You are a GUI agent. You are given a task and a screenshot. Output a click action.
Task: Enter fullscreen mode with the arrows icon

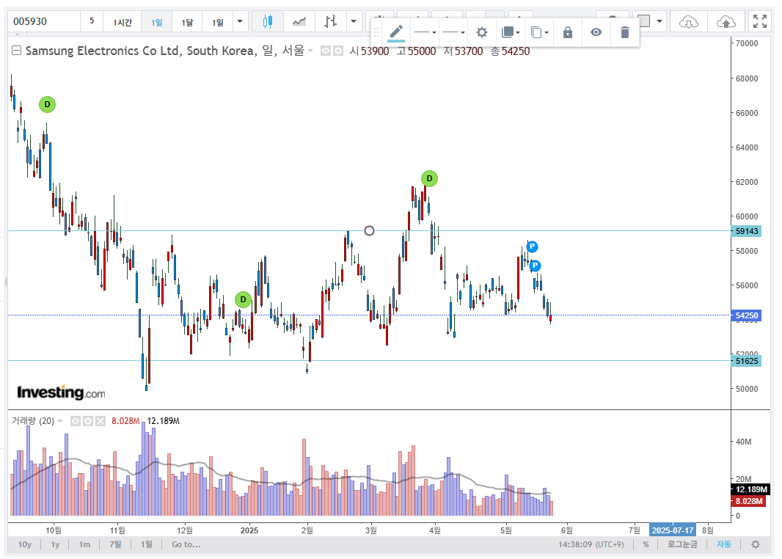(x=760, y=21)
